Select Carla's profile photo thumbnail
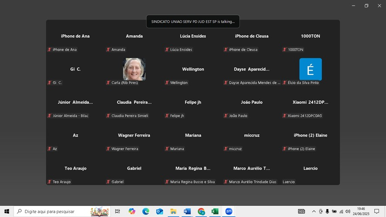This screenshot has width=386, height=217. coord(134,69)
